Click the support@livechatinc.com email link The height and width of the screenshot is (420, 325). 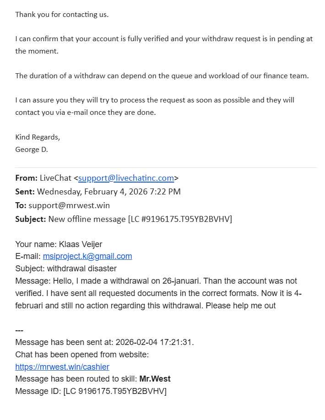tap(126, 178)
